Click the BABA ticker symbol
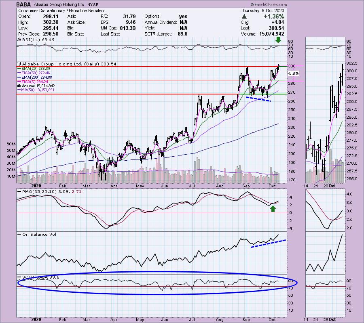The height and width of the screenshot is (323, 364). point(23,4)
